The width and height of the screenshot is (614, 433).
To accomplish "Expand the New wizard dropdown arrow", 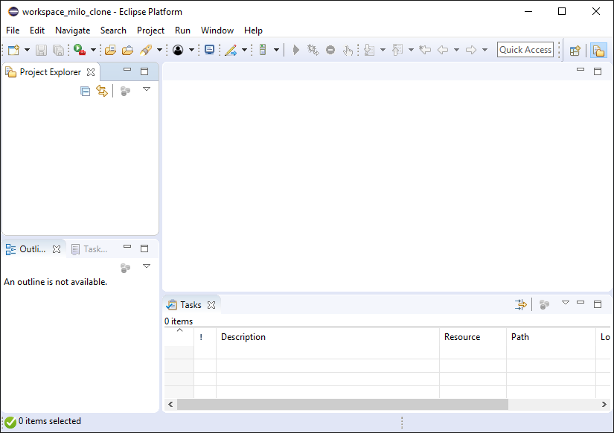I will pos(28,50).
